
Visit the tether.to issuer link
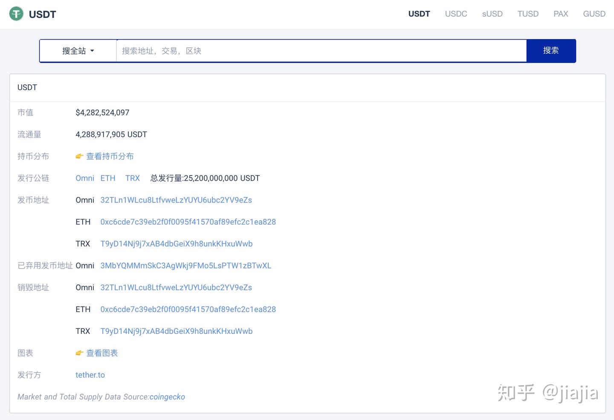(90, 375)
